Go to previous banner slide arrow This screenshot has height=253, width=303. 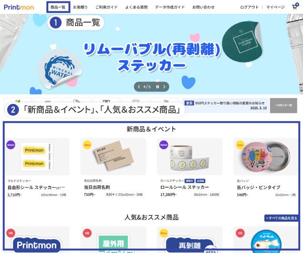[139, 87]
